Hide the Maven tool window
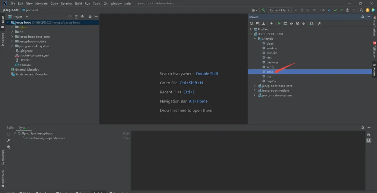The image size is (377, 193). [369, 17]
